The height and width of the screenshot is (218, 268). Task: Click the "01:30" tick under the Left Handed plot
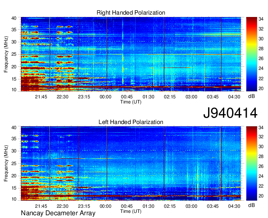point(148,206)
